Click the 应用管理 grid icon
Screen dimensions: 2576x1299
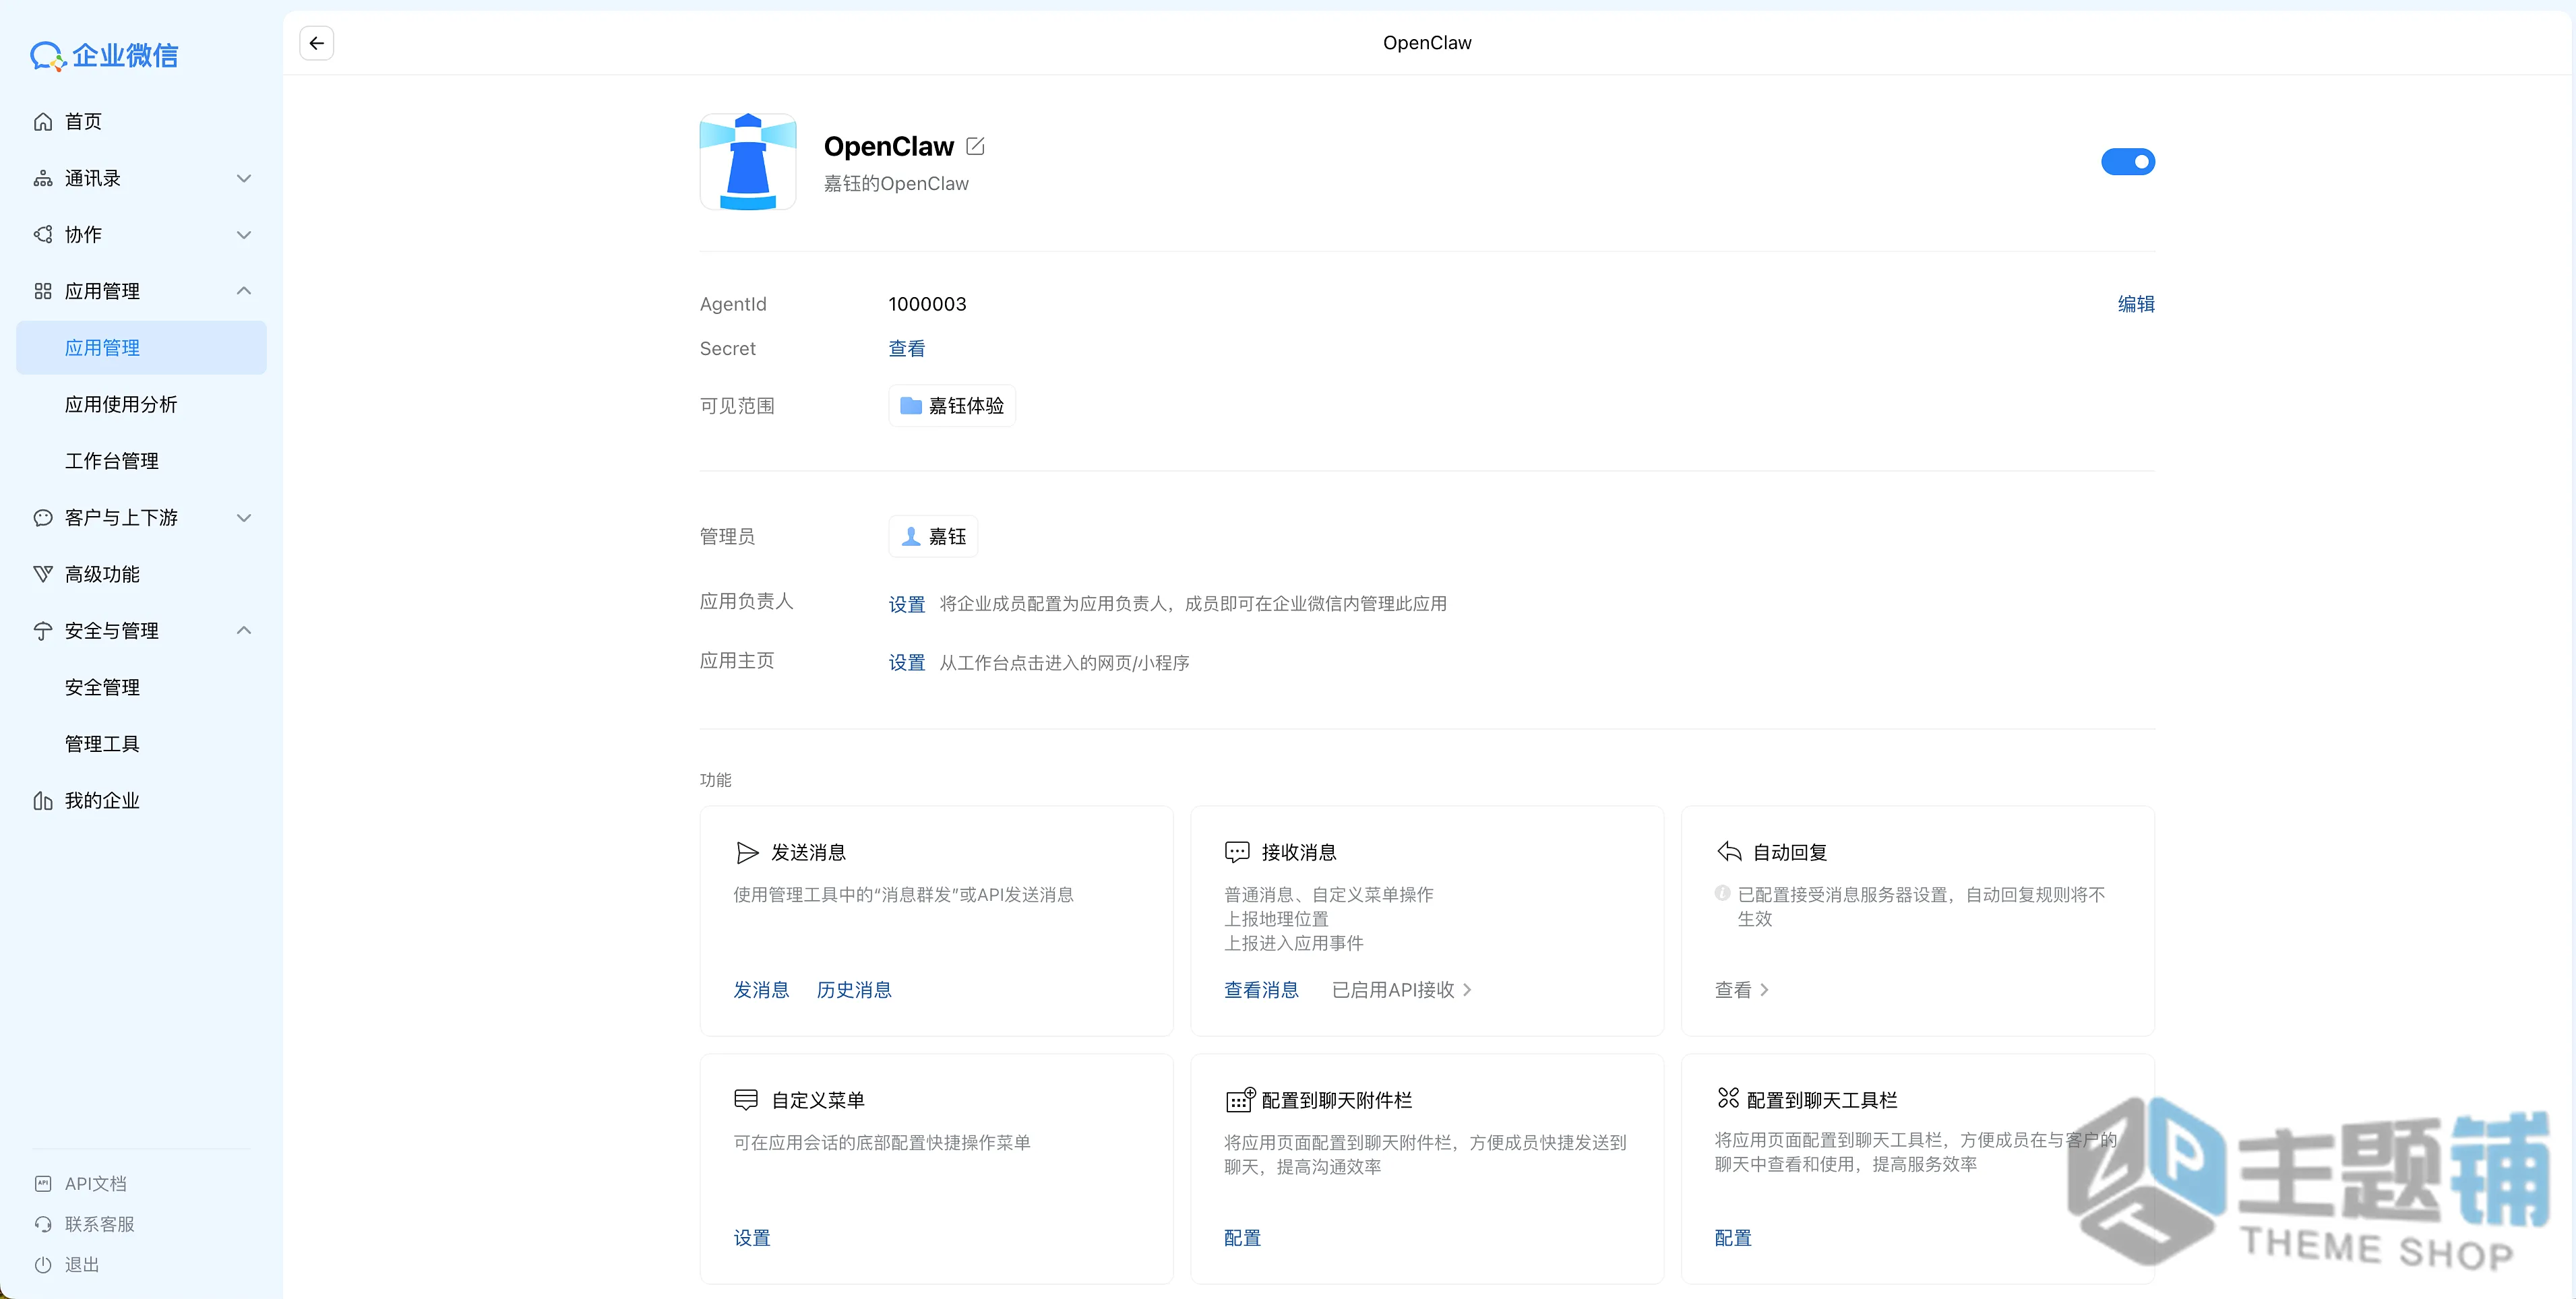pyautogui.click(x=43, y=292)
